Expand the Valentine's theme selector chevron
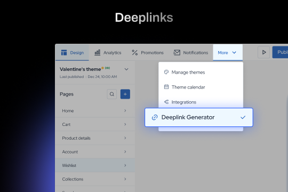Screen dimensions: 288x192 click(126, 69)
